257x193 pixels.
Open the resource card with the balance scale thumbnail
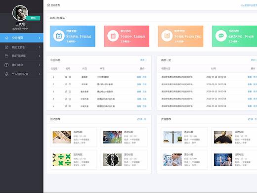184,137
